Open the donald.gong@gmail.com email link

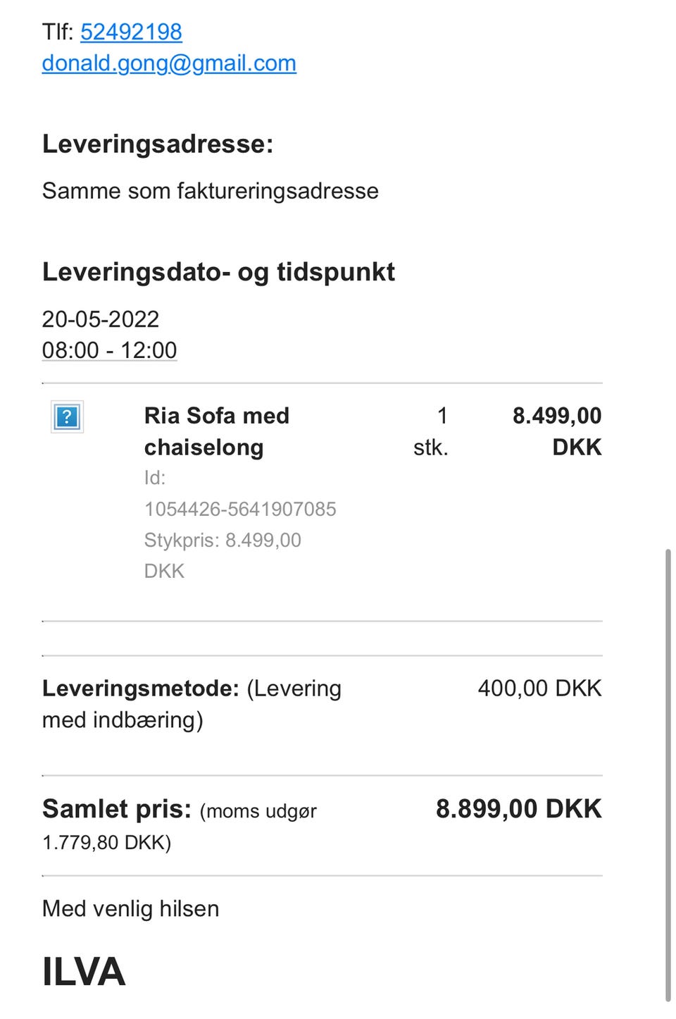169,63
